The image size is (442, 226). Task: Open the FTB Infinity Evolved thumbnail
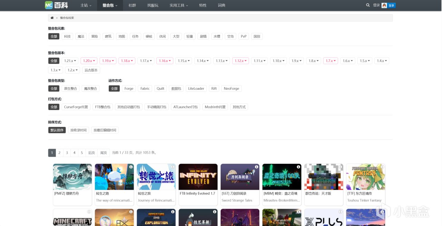click(198, 177)
